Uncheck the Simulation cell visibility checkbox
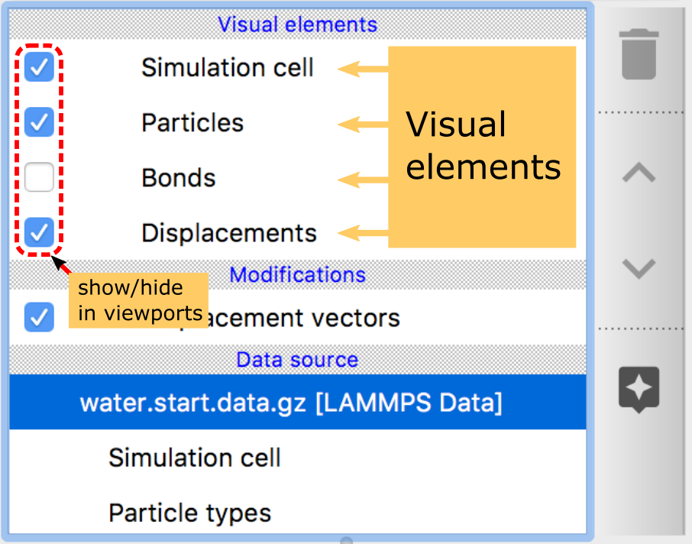 coord(39,68)
